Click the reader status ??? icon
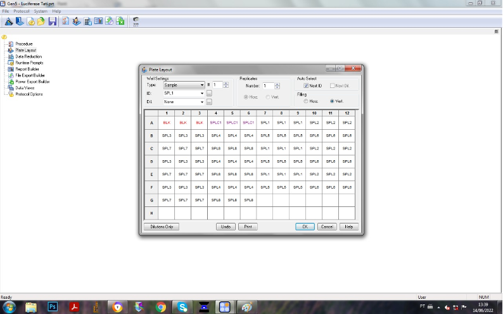Viewport: 503px width, 314px height. click(x=136, y=22)
